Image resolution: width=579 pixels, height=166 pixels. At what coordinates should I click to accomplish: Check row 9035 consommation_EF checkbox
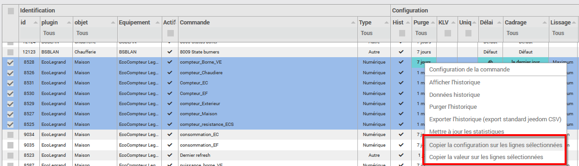11,145
